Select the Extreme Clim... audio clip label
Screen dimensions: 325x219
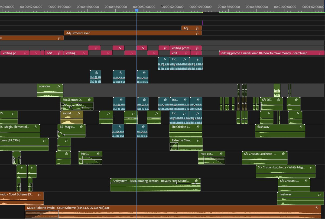pos(182,141)
